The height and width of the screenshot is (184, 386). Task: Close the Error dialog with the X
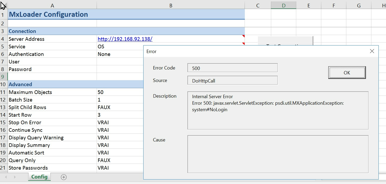(372, 51)
